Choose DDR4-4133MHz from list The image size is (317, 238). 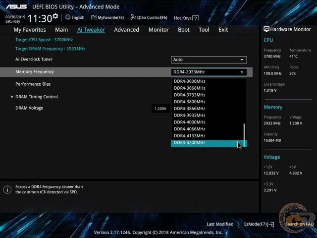[209, 136]
